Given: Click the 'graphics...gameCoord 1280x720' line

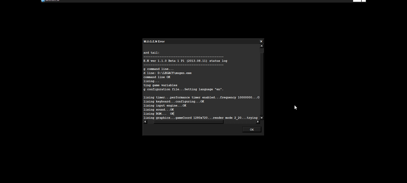Looking at the screenshot, I should [x=200, y=118].
